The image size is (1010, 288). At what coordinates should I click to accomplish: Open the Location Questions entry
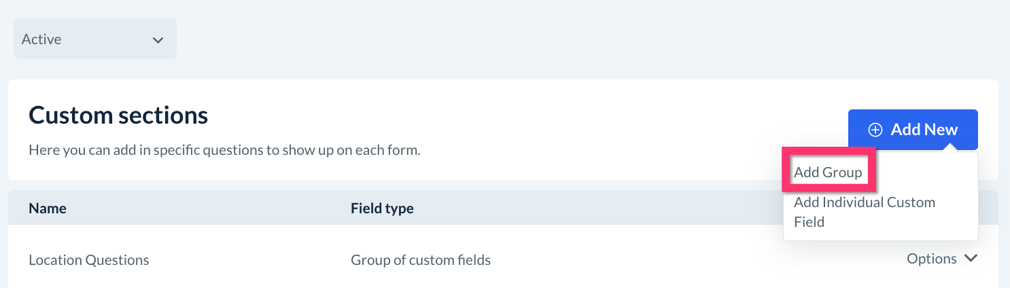tap(89, 259)
